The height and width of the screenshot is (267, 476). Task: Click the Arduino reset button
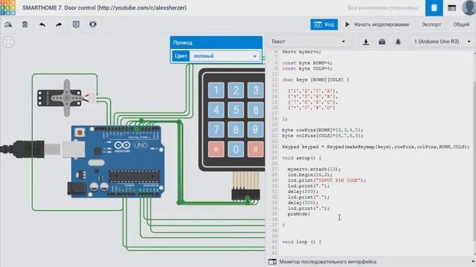pyautogui.click(x=80, y=132)
